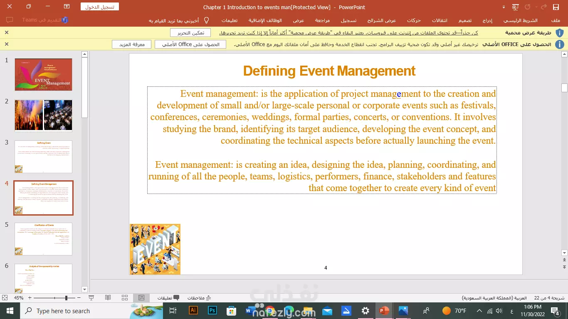Select slide 5 thumbnail Clarification of Events
This screenshot has width=568, height=319.
(43, 239)
